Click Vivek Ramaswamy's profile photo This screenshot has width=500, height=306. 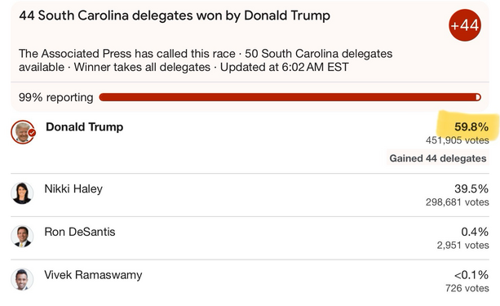tap(22, 279)
